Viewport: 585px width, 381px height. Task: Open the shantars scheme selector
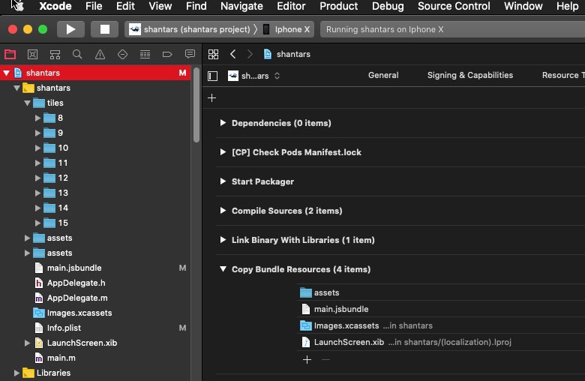(x=190, y=29)
